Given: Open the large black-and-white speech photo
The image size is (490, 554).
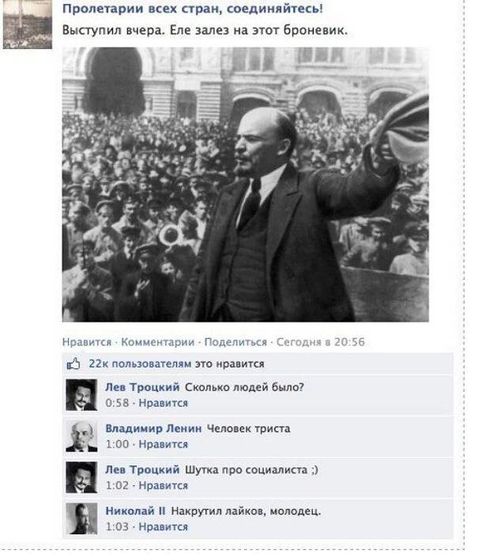Looking at the screenshot, I should click(x=245, y=184).
